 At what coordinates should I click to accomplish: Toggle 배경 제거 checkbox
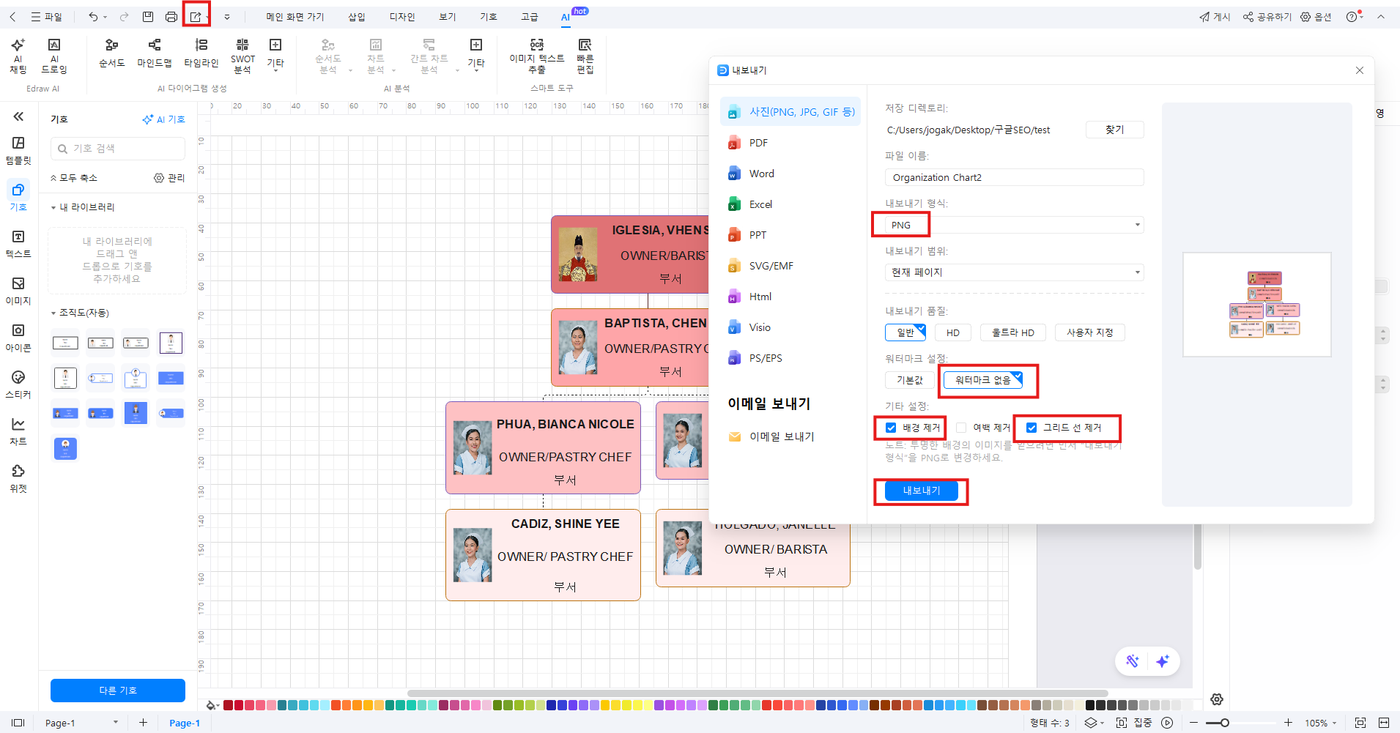[891, 428]
